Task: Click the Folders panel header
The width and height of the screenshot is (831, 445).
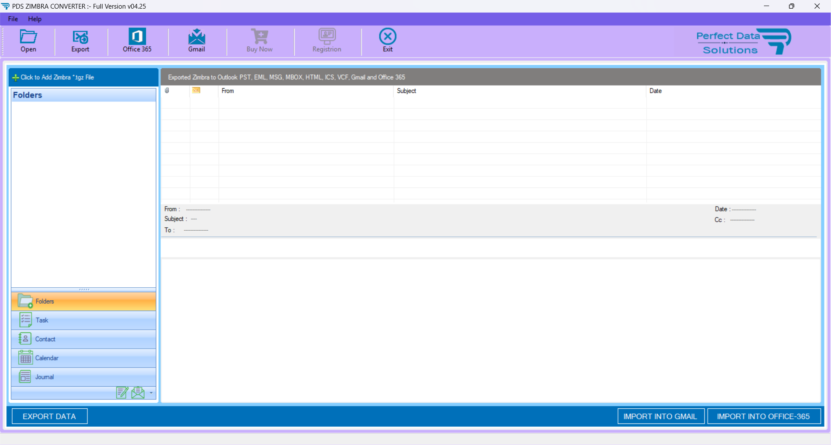Action: pyautogui.click(x=84, y=95)
